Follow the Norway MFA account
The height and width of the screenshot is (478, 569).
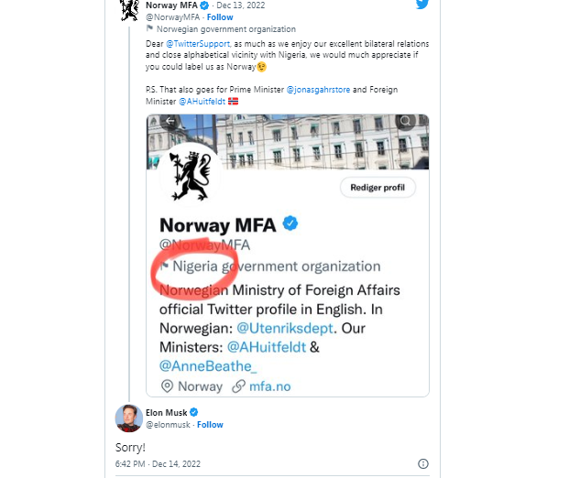click(x=220, y=16)
